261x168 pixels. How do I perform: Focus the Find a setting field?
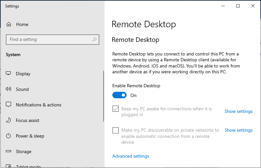point(53,40)
